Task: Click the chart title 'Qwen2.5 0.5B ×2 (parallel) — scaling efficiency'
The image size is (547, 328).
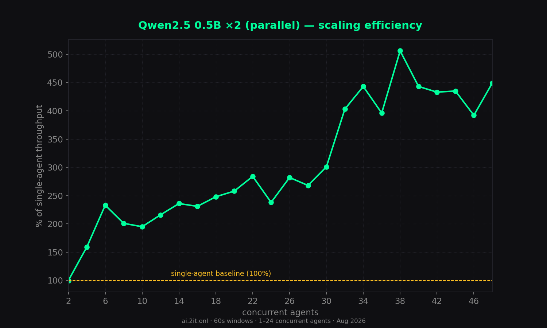Action: [280, 26]
